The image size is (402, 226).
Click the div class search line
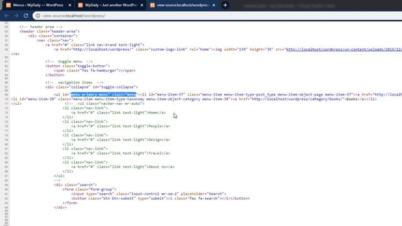coord(75,185)
